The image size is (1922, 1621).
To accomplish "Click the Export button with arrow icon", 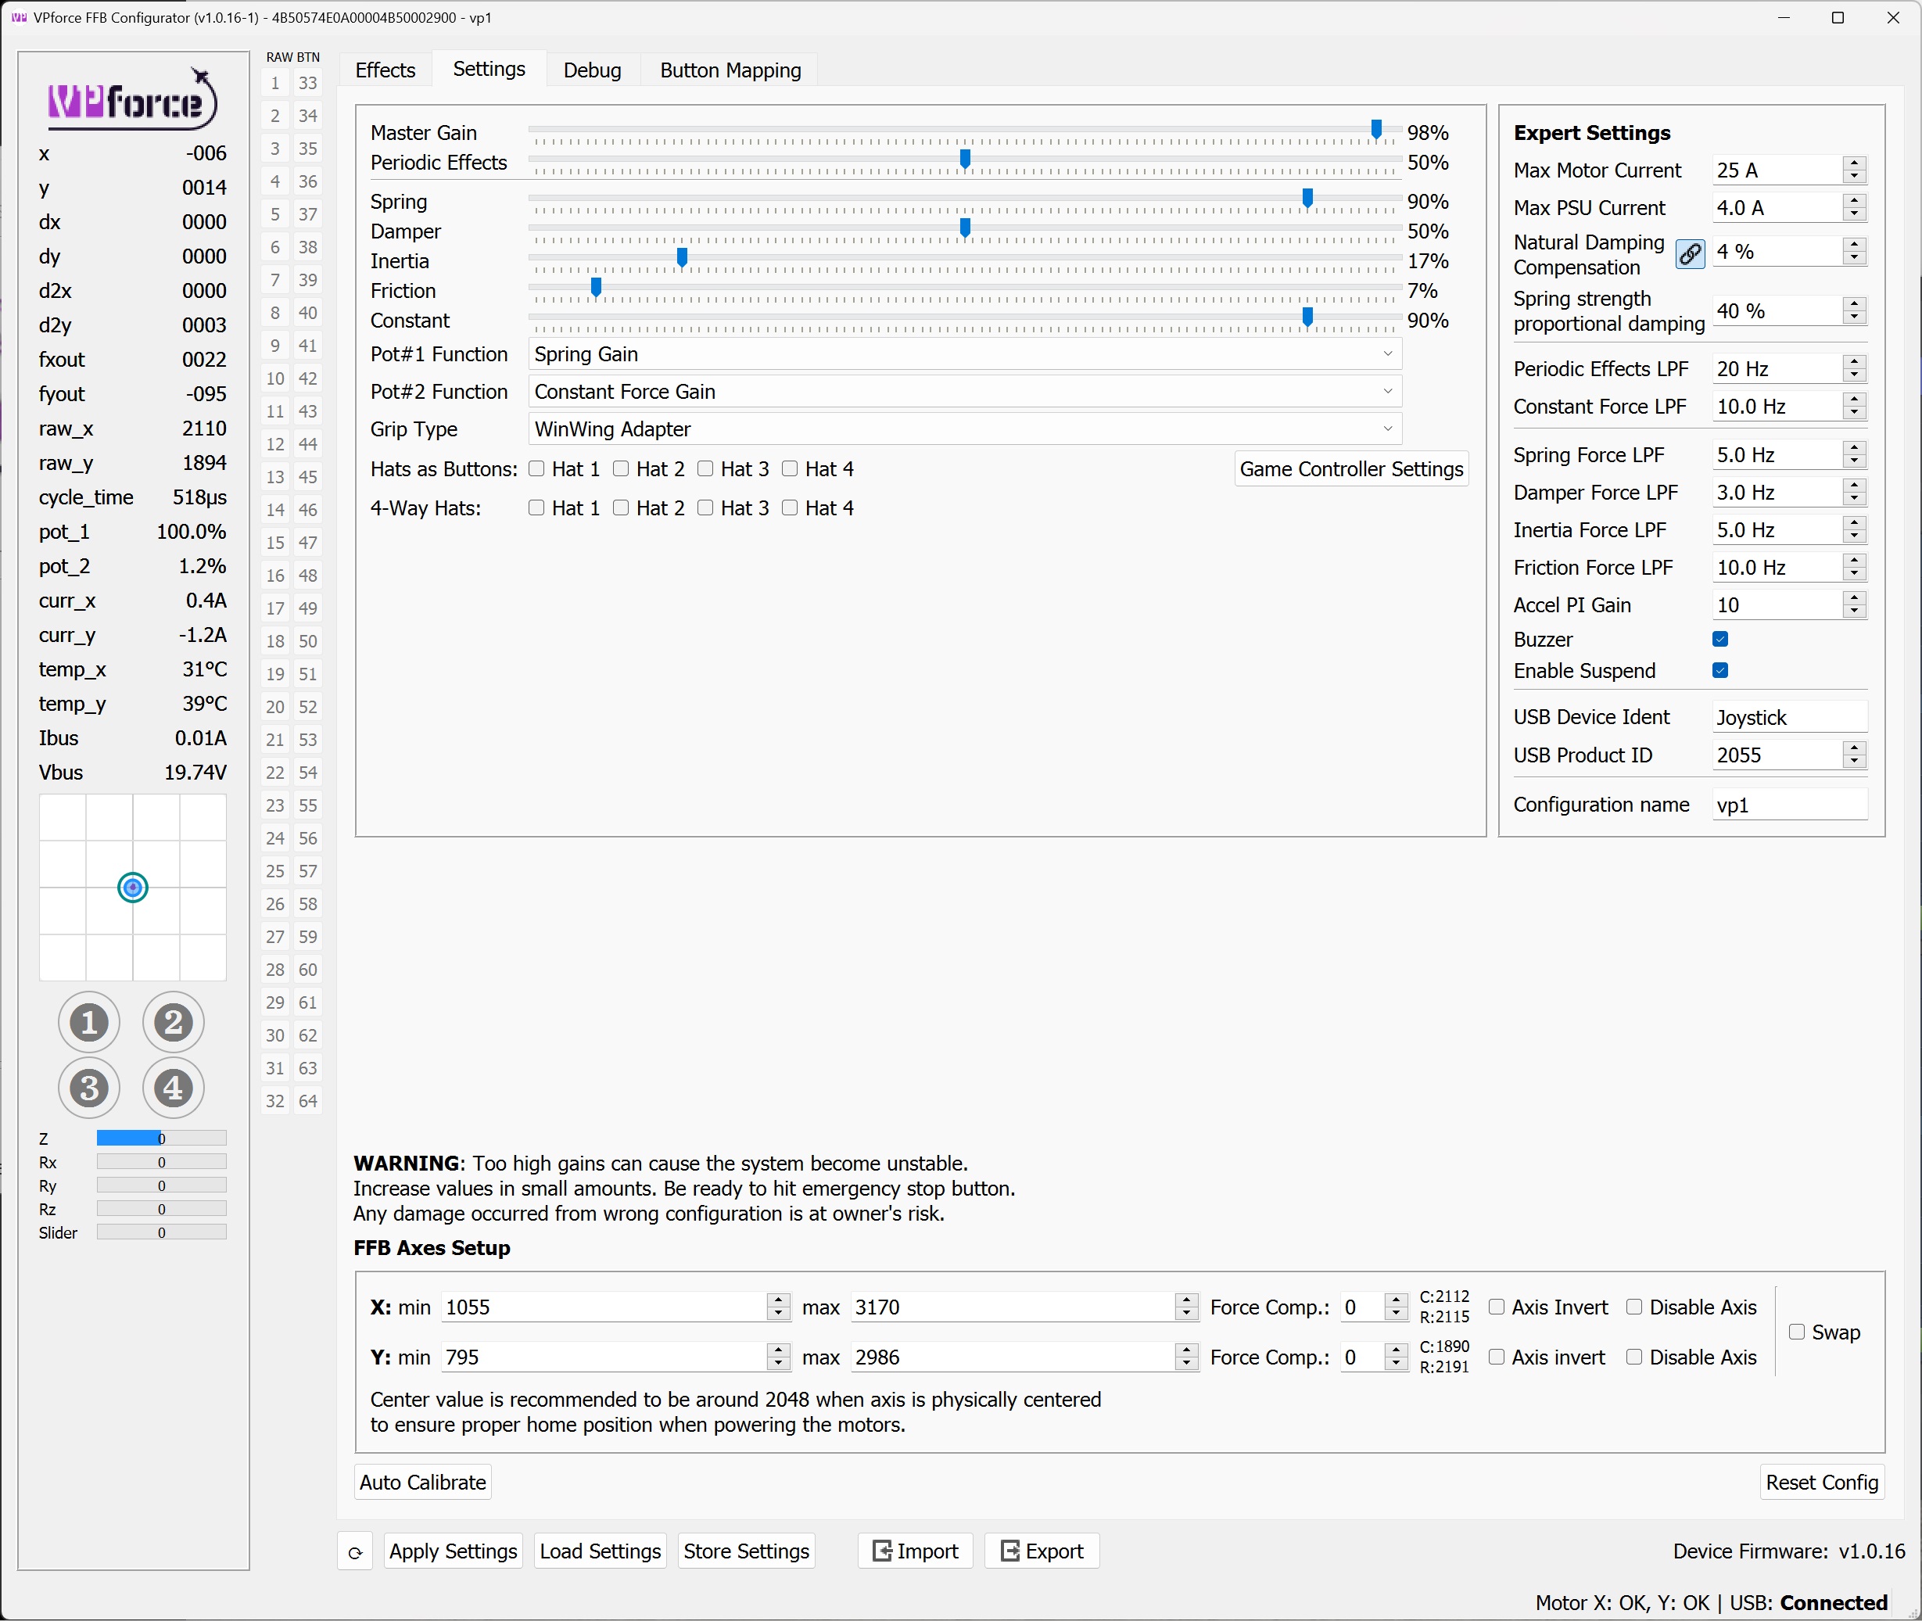I will 1042,1551.
